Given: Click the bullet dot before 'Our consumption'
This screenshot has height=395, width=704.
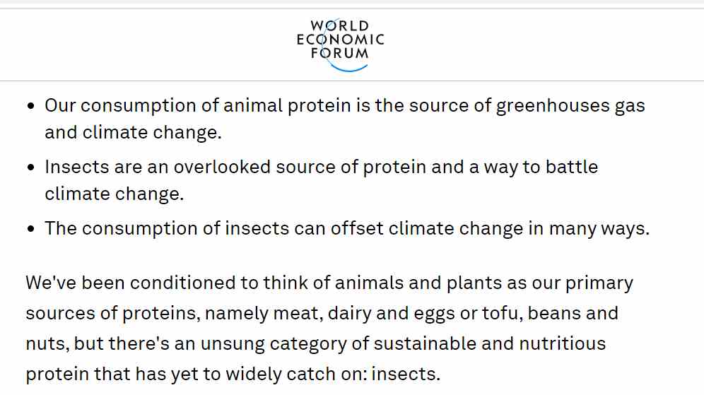Looking at the screenshot, I should pyautogui.click(x=30, y=106).
